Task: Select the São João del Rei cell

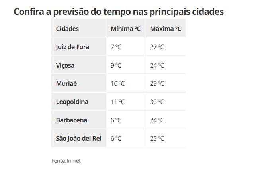Action: (x=79, y=138)
